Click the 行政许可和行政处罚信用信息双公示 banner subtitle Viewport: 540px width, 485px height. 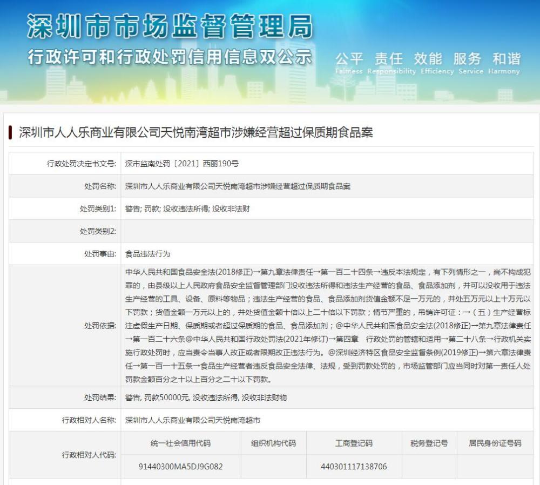pos(170,57)
